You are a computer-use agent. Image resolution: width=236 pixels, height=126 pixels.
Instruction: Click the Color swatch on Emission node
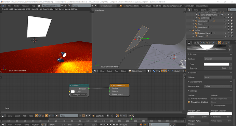tap(73, 92)
